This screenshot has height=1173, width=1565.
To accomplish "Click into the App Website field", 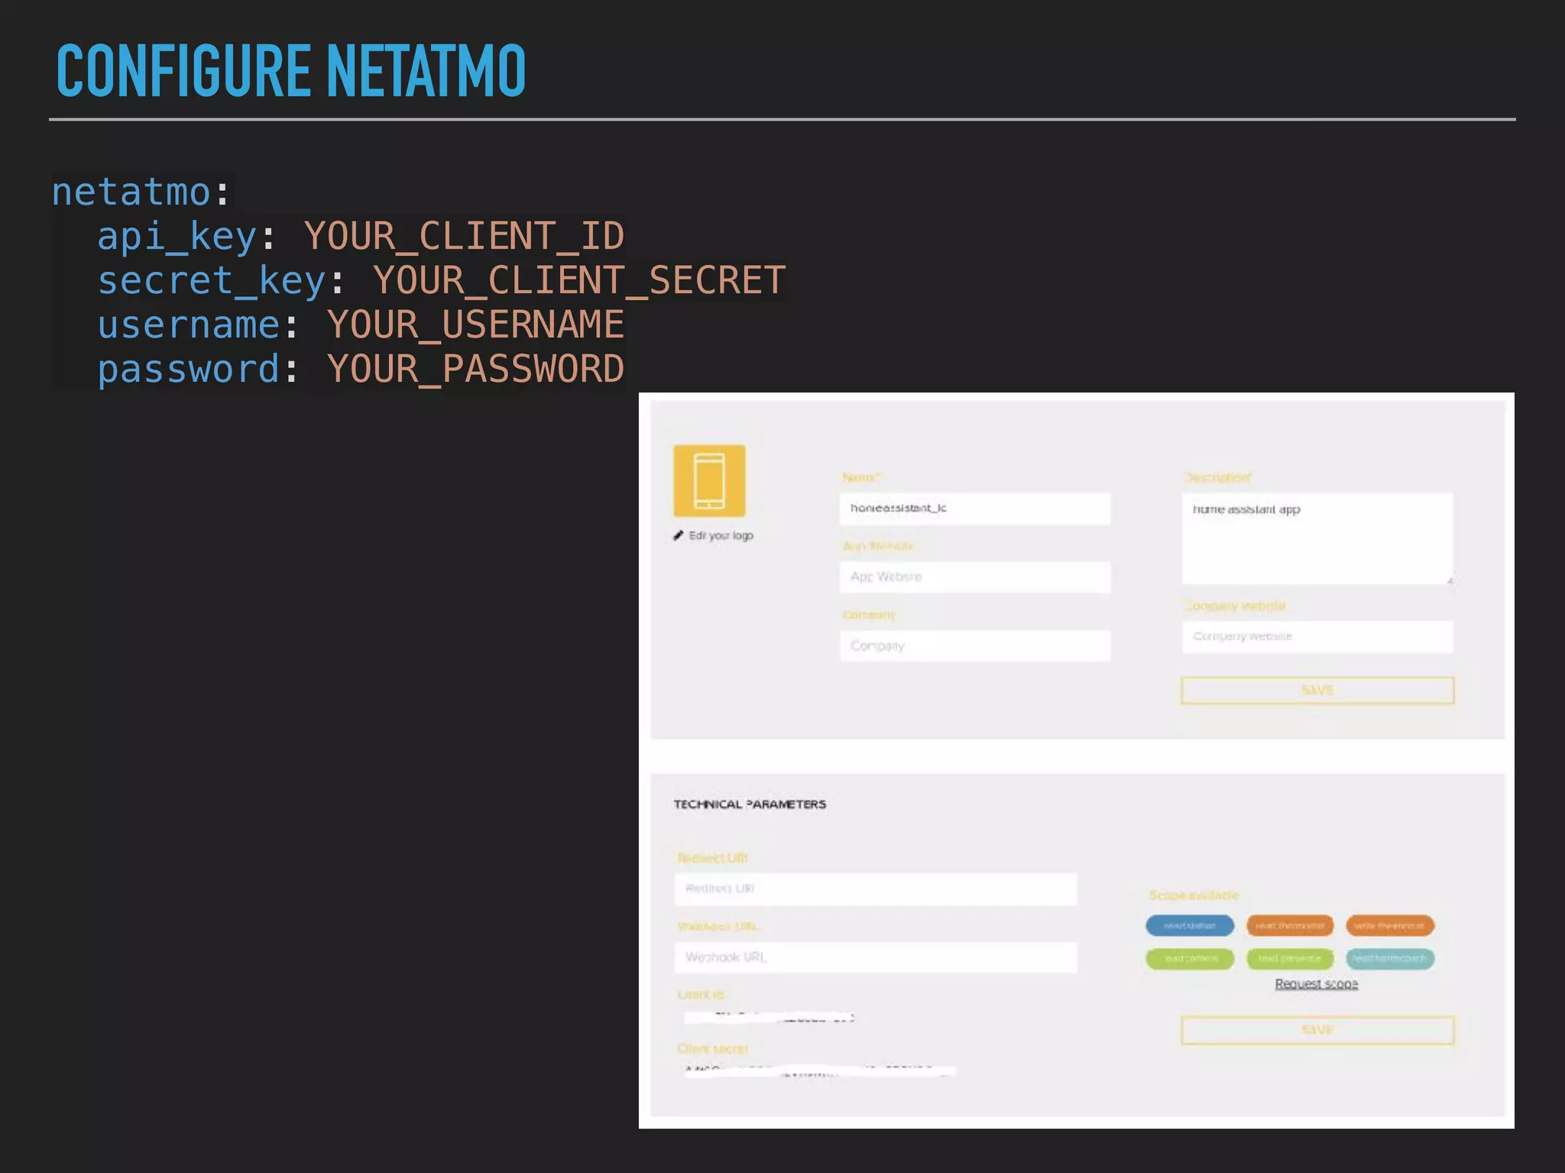I will click(974, 577).
